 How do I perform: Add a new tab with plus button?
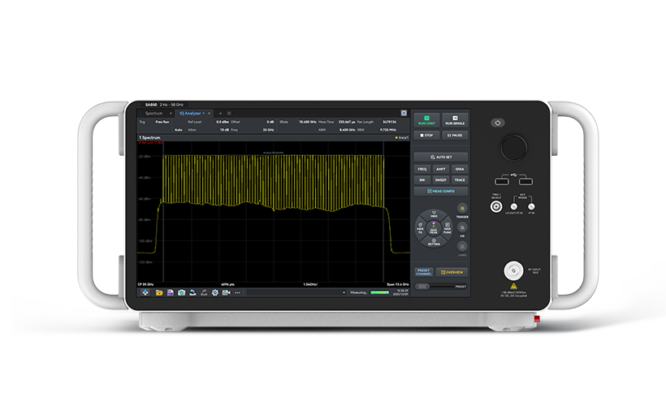click(220, 113)
